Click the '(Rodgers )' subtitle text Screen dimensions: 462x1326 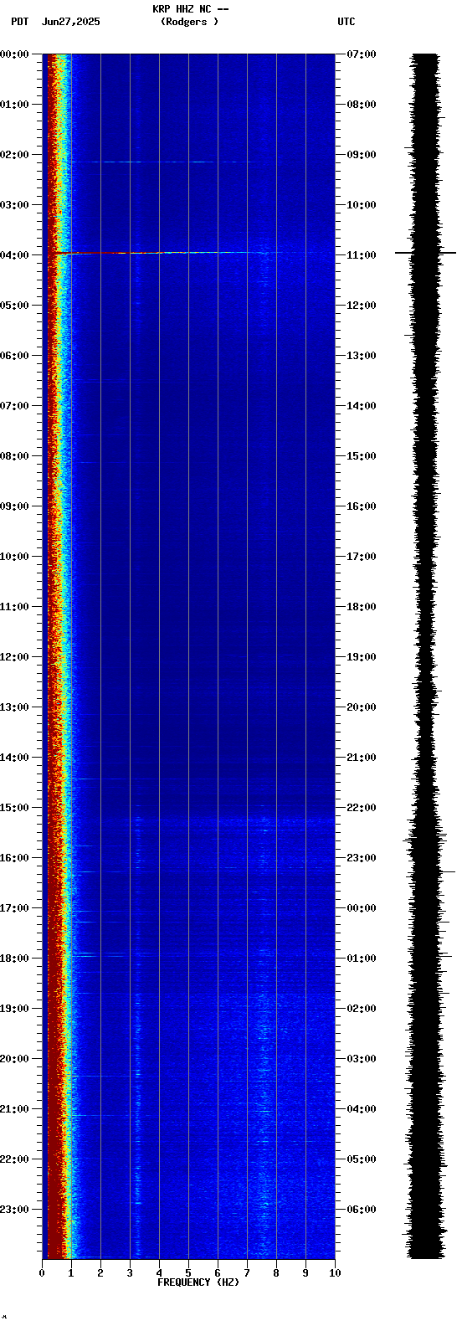tap(190, 22)
